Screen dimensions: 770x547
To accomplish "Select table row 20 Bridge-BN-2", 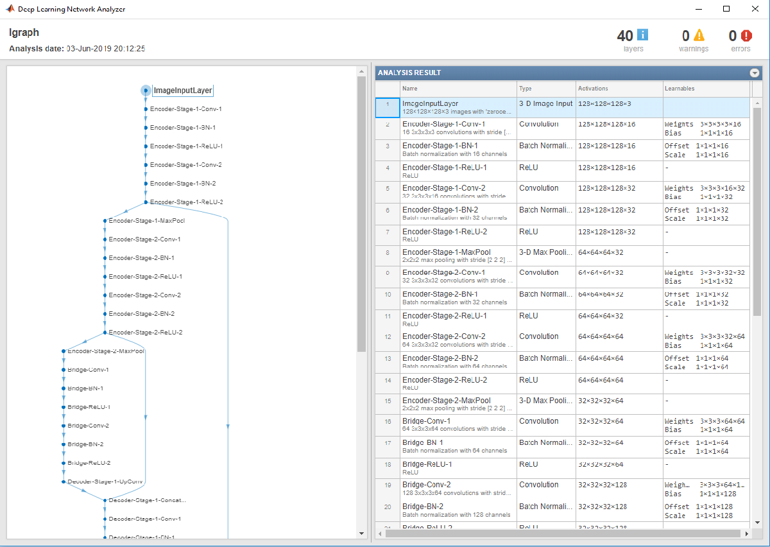I will [x=562, y=510].
